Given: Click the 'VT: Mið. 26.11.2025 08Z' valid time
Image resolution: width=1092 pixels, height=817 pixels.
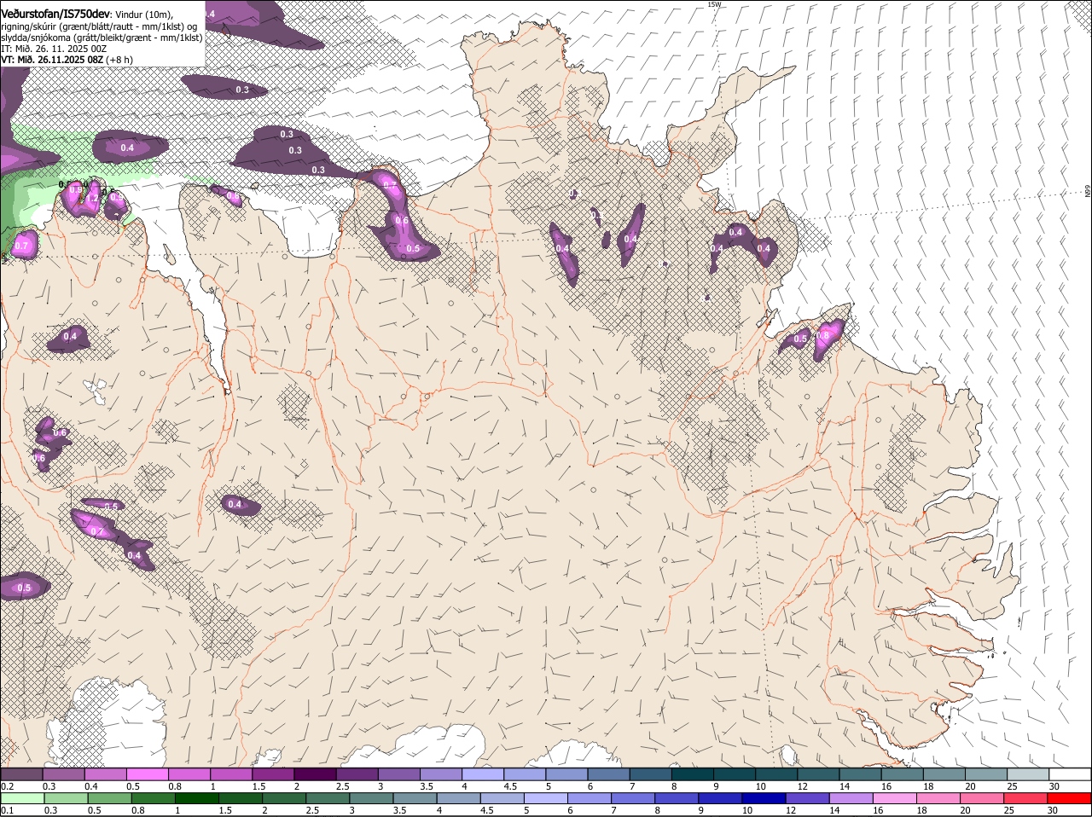Looking at the screenshot, I should (52, 60).
